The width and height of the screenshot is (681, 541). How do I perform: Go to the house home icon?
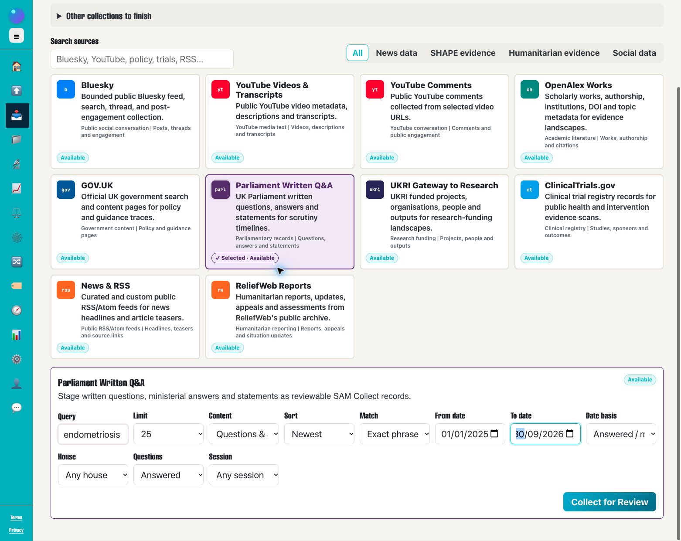[x=17, y=66]
